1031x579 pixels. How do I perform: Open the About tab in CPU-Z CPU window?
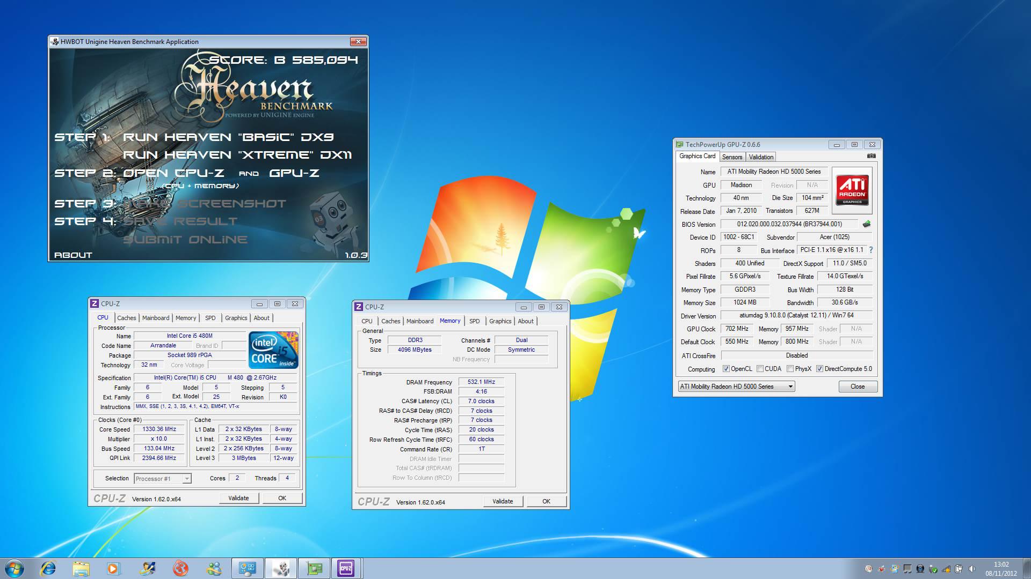(262, 318)
